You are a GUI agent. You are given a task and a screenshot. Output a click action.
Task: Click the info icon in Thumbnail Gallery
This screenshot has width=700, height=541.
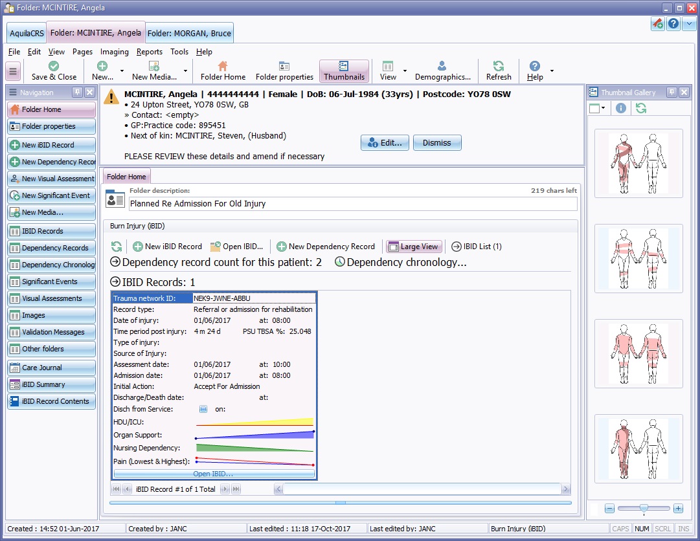point(621,108)
